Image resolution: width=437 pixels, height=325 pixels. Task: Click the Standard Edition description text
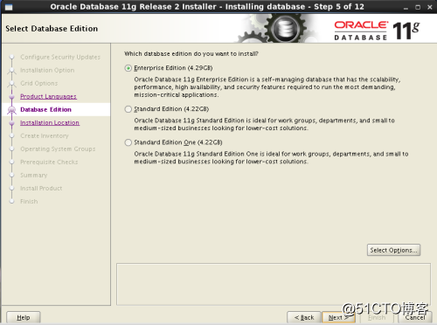tap(264, 124)
